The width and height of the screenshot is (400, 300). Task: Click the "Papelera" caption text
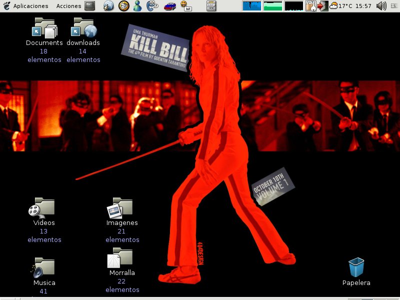click(x=356, y=282)
